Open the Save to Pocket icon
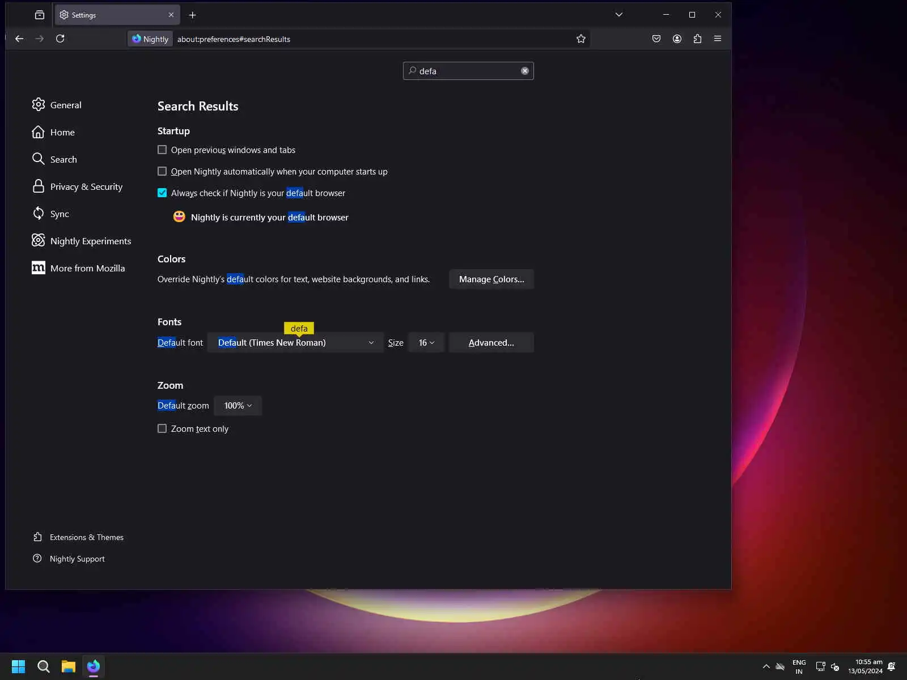907x680 pixels. click(656, 39)
